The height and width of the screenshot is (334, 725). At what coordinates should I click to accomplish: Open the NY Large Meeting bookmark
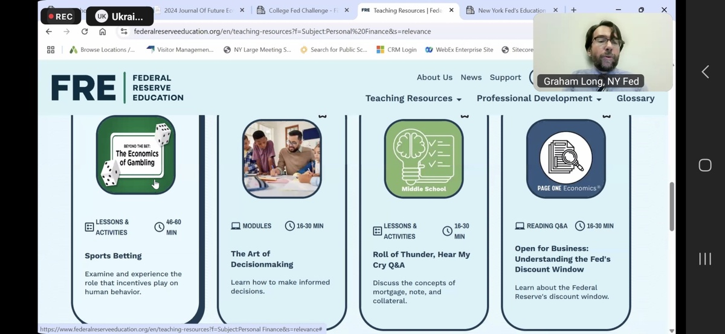257,50
